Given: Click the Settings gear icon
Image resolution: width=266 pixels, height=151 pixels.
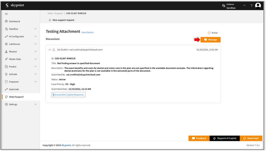Looking at the screenshot, I should (x=6, y=104).
